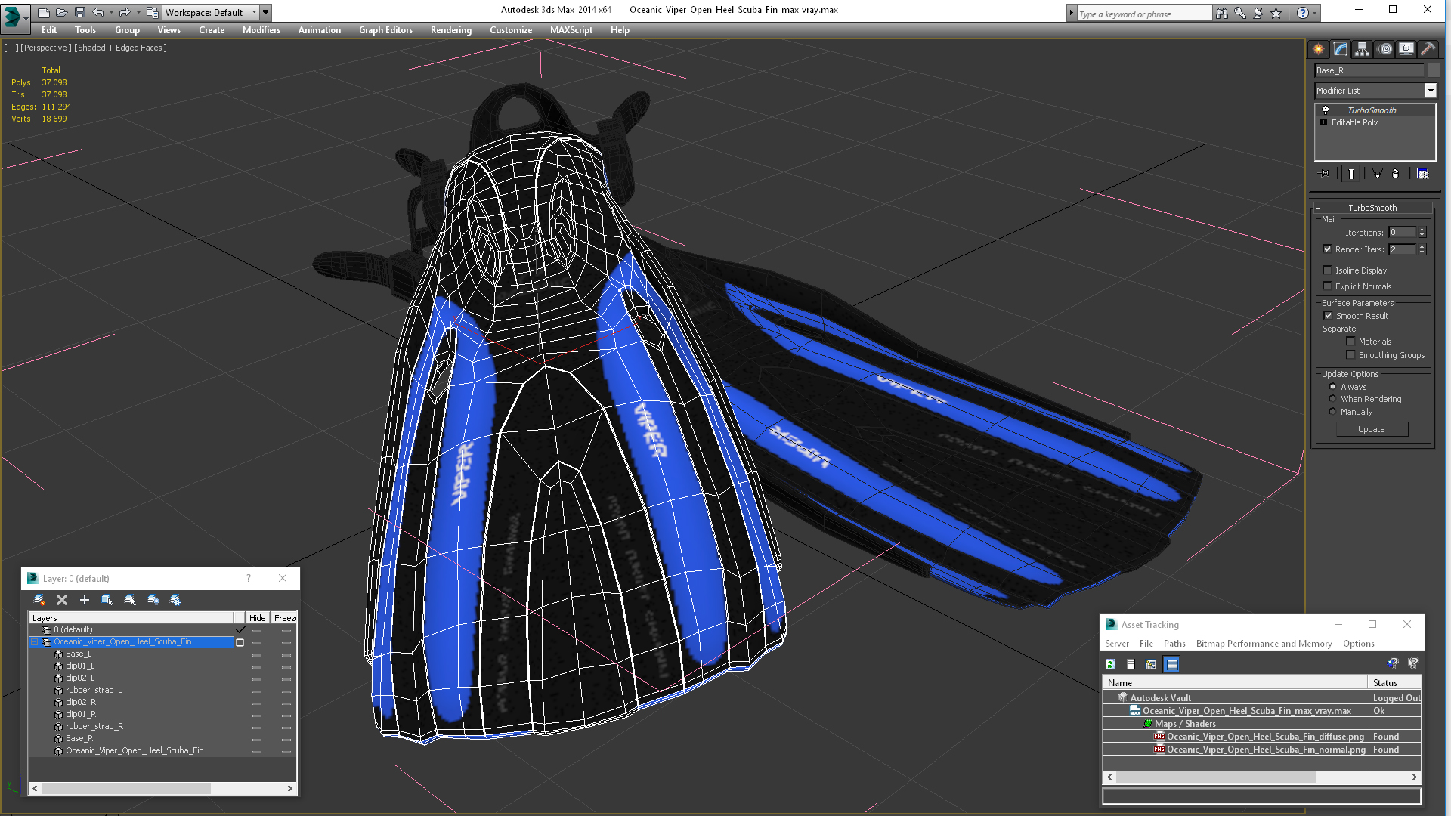
Task: Select the Always update option
Action: click(x=1333, y=387)
